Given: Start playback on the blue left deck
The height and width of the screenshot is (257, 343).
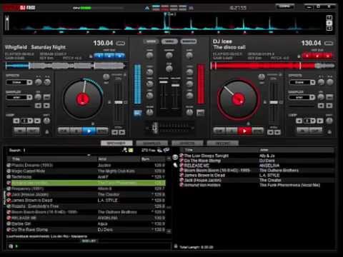Looking at the screenshot, I should [89, 131].
